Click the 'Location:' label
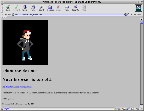 [x=7, y=14]
